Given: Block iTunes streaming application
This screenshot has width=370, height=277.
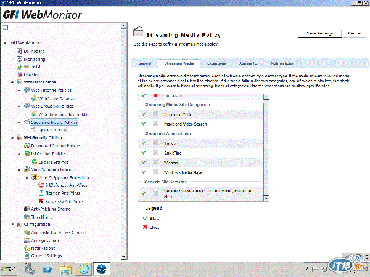Looking at the screenshot, I should coord(155,143).
